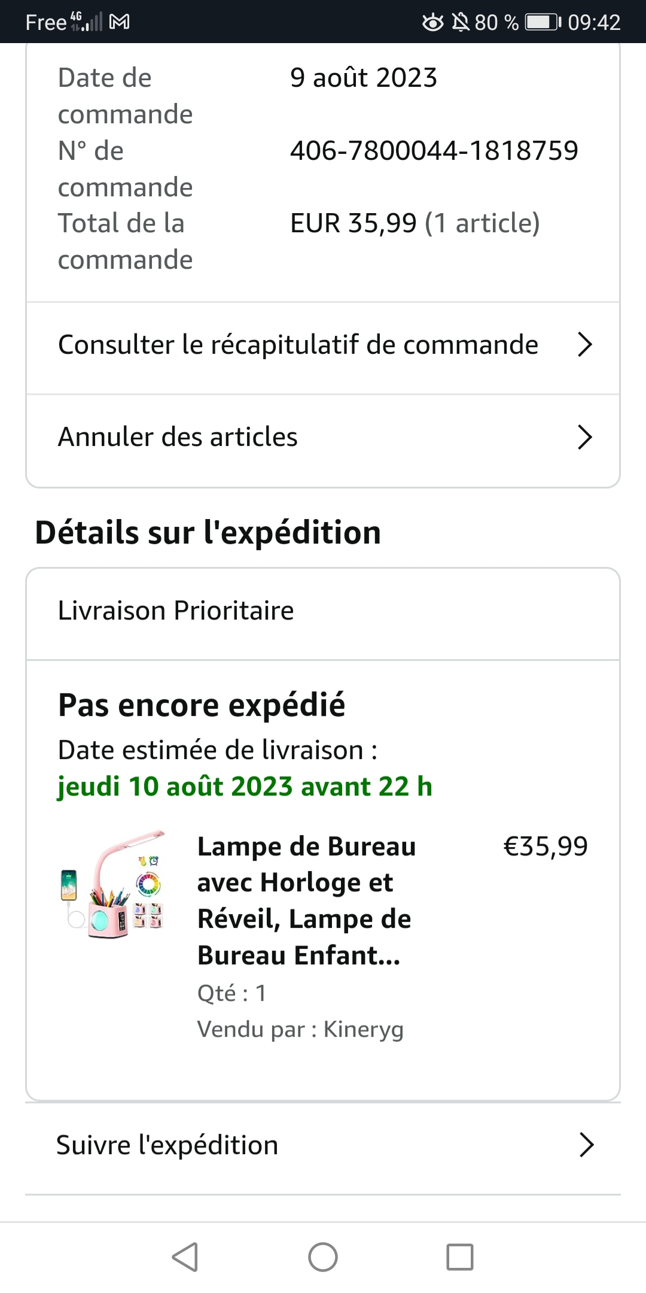This screenshot has width=646, height=1293.
Task: Open the Lampe de Bureau product title
Action: click(x=306, y=901)
